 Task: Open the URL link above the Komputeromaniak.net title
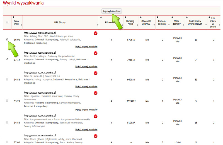(x=40, y=115)
